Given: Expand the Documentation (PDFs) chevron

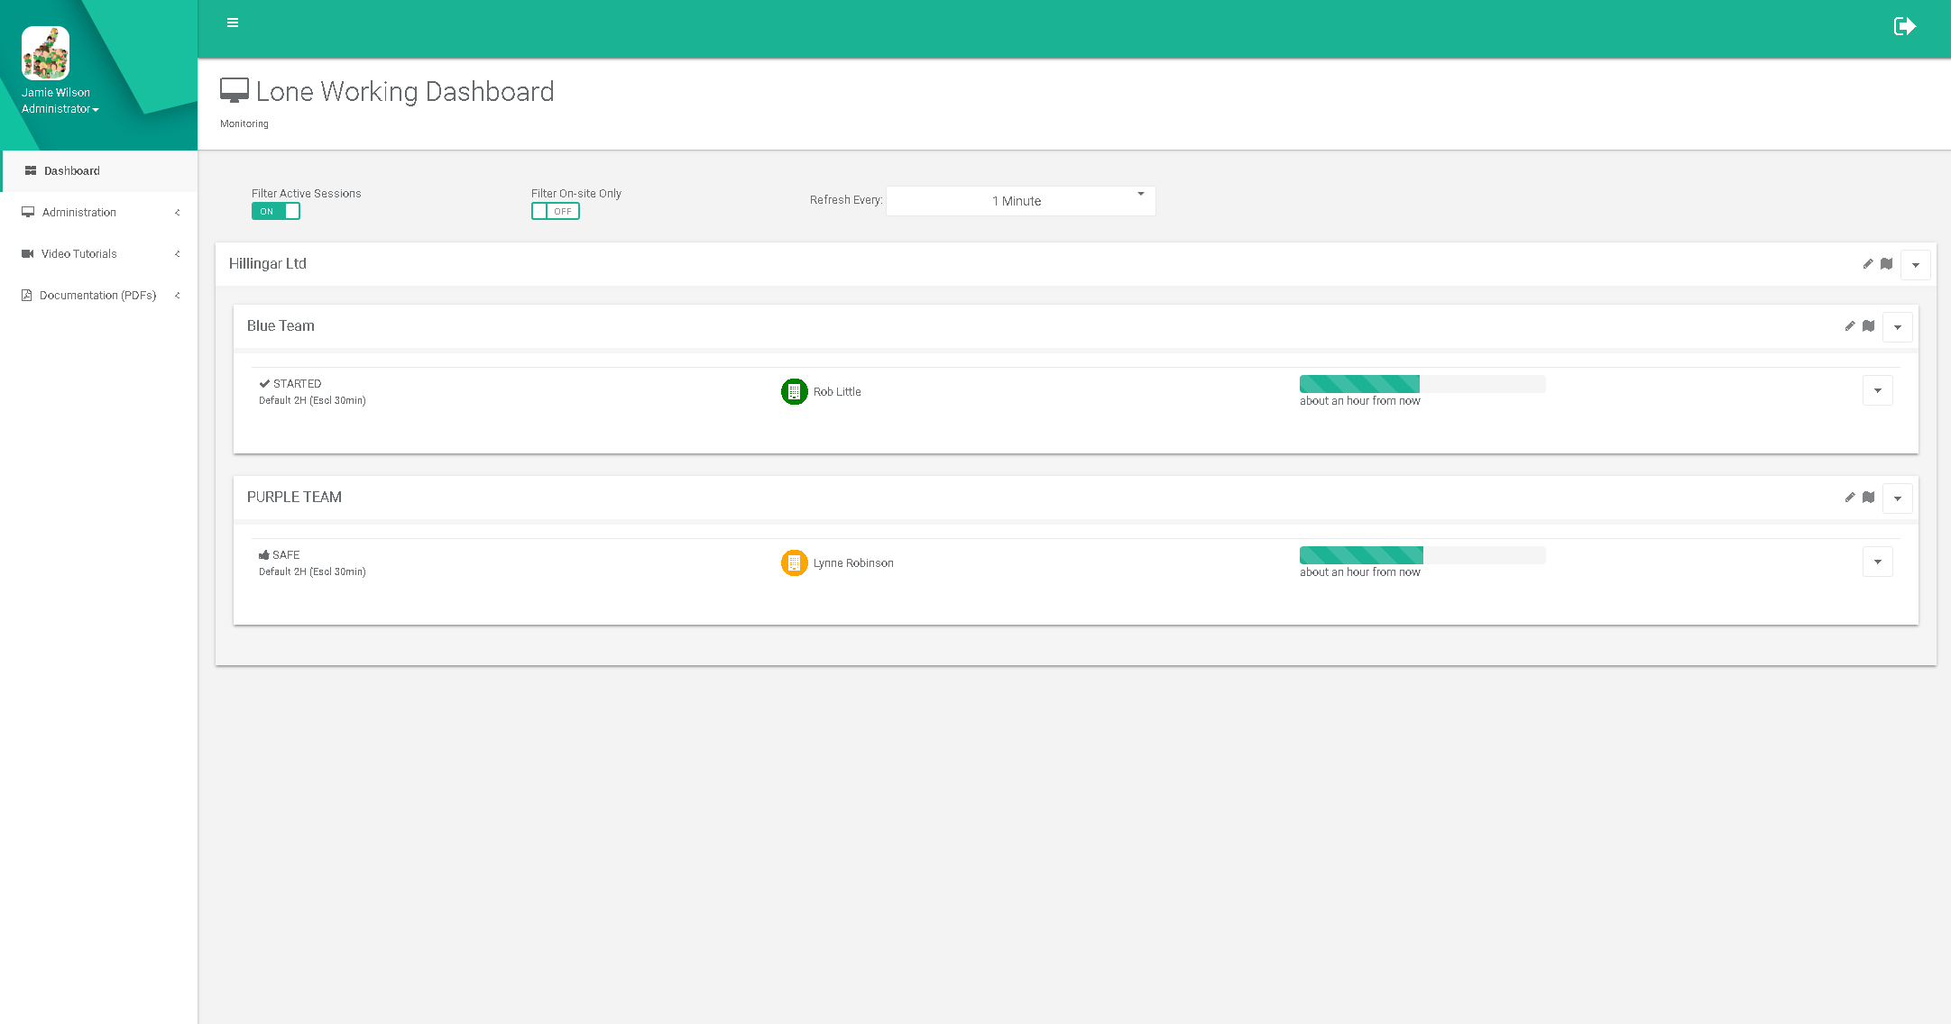Looking at the screenshot, I should tap(178, 296).
